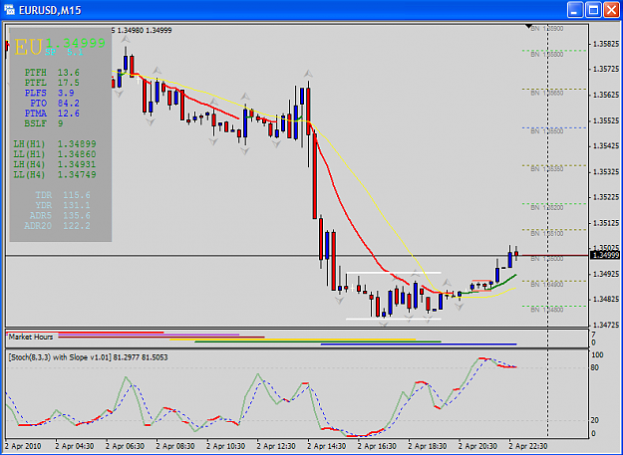Click the PTMA 12.6 row
This screenshot has width=623, height=455.
pyautogui.click(x=52, y=114)
